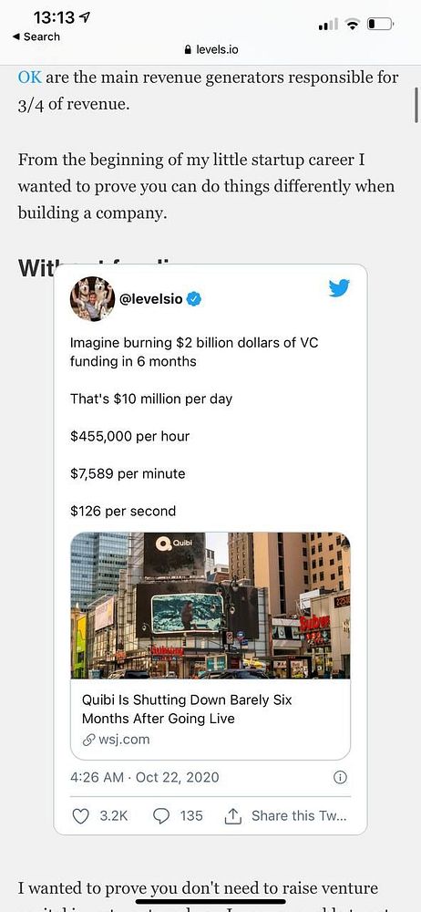The width and height of the screenshot is (421, 912).
Task: Tap the link icon beside wsj.com
Action: [88, 740]
